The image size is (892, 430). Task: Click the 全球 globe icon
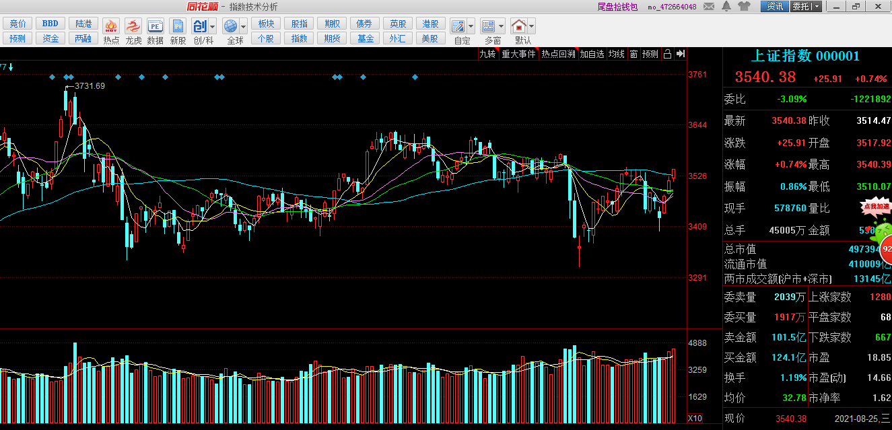tap(231, 27)
